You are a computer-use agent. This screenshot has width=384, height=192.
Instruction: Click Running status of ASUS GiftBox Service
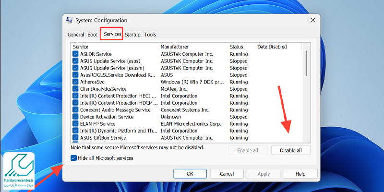(239, 138)
